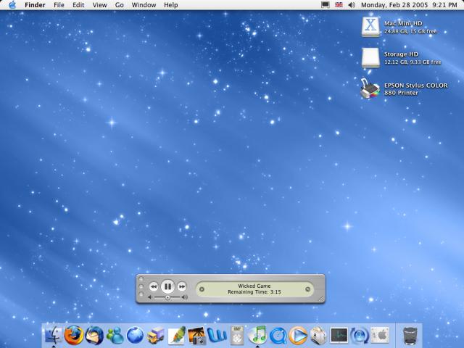
Task: Click the iTunes volume slider knob
Action: click(x=167, y=297)
